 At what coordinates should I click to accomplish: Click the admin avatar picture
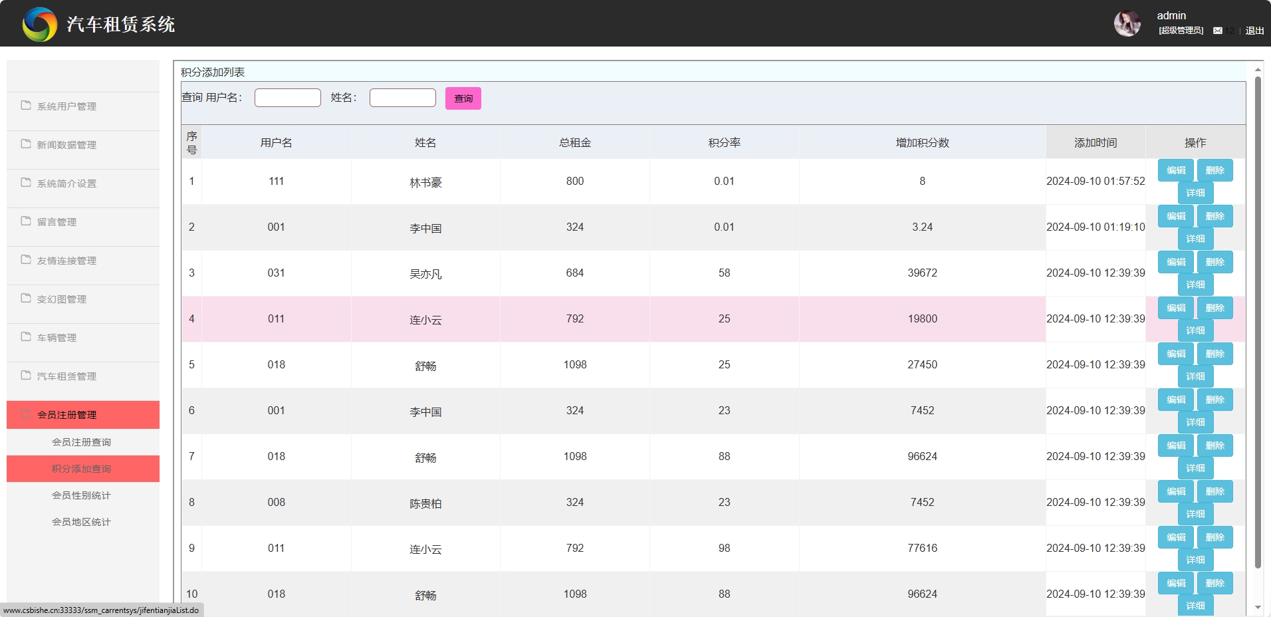pos(1127,24)
